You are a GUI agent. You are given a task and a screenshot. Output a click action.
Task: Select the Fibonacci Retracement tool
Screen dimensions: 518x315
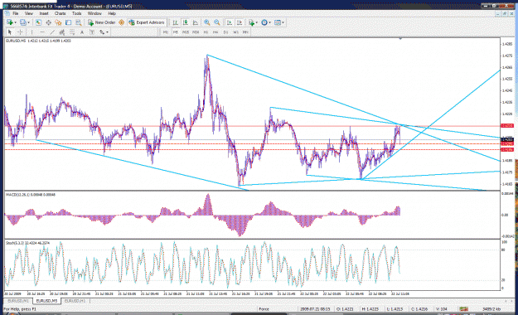(71, 32)
